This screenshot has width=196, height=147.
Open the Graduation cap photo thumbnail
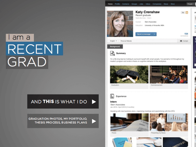(x=129, y=74)
